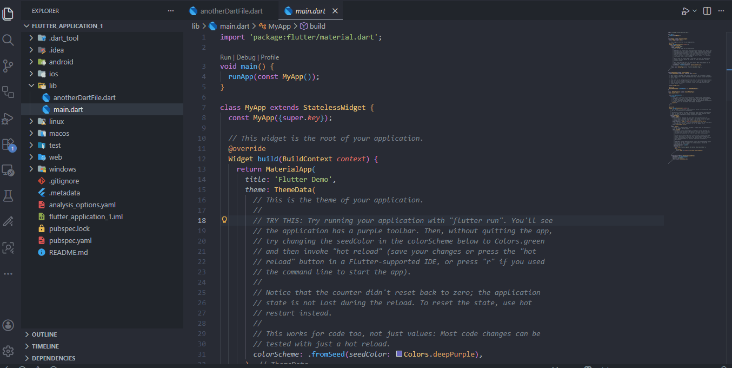The image size is (732, 368).
Task: Expand the OUTLINE section
Action: (102, 334)
